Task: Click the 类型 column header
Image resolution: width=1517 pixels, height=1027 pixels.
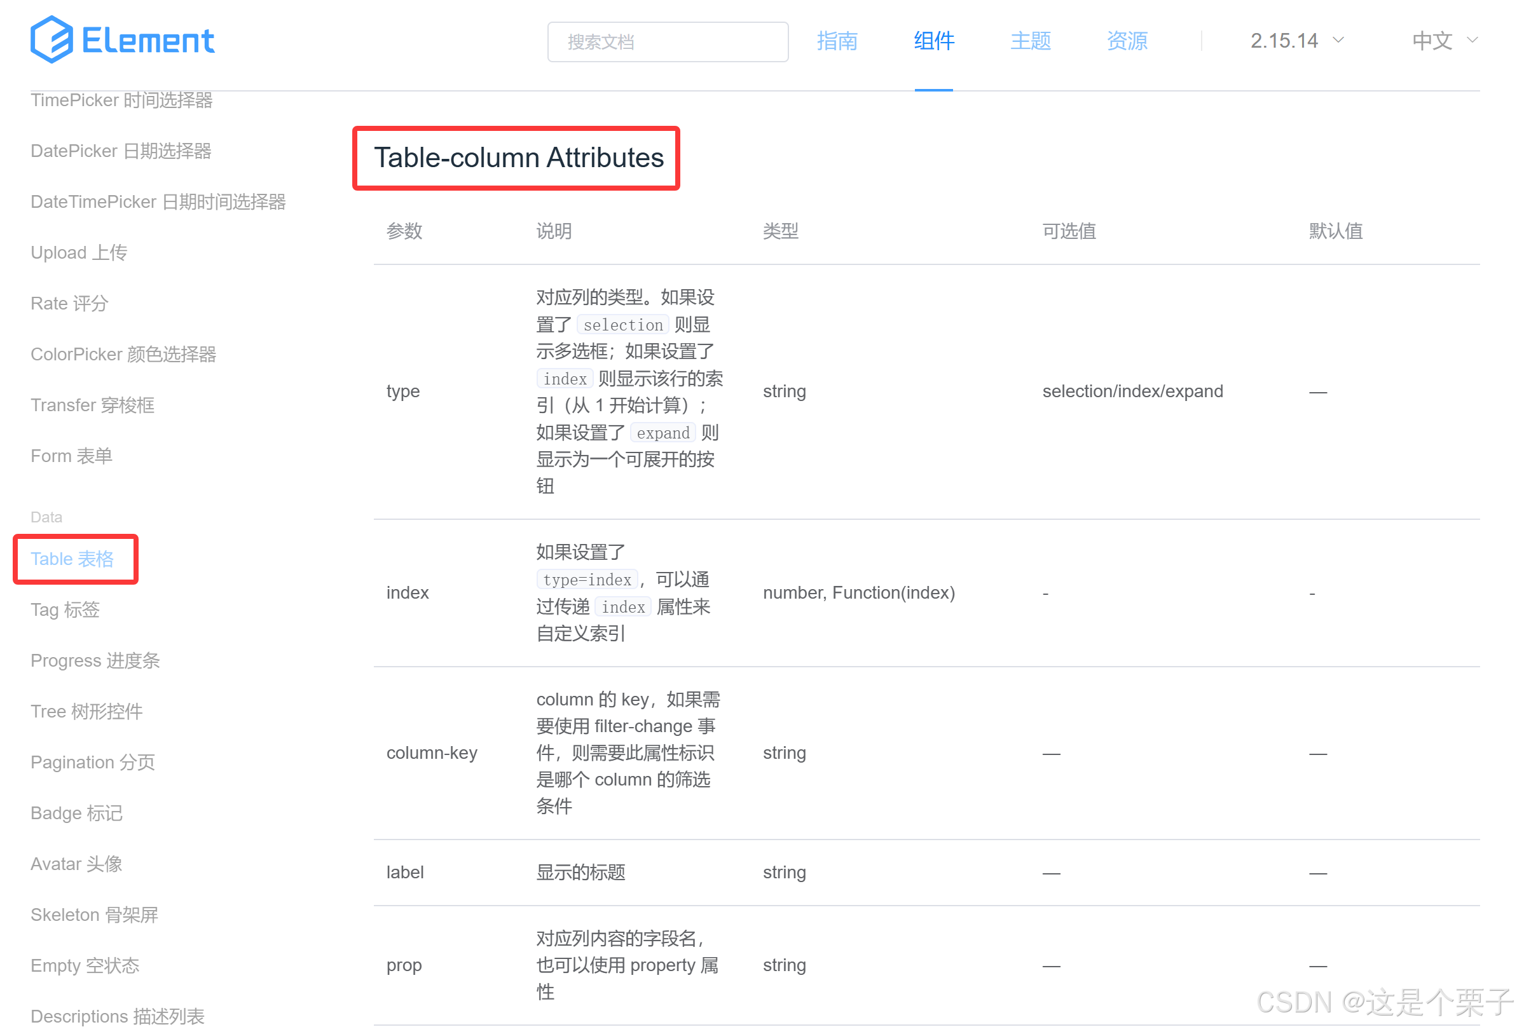Action: [781, 231]
